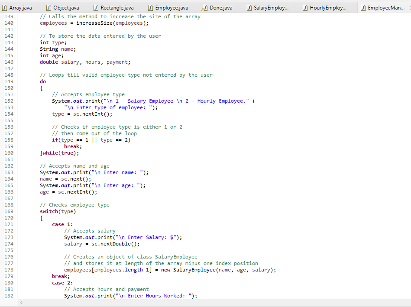Click 'salary = sc.nextDouble();' statement

(x=102, y=244)
